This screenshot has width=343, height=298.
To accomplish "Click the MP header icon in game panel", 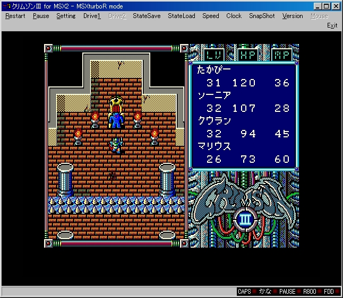I will click(x=281, y=54).
